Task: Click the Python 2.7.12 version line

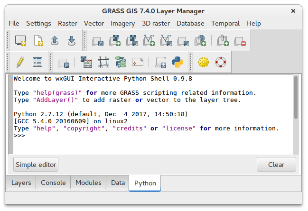Action: tap(101, 114)
